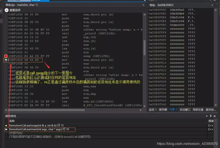Open the 自动窗口 tab

185,110
